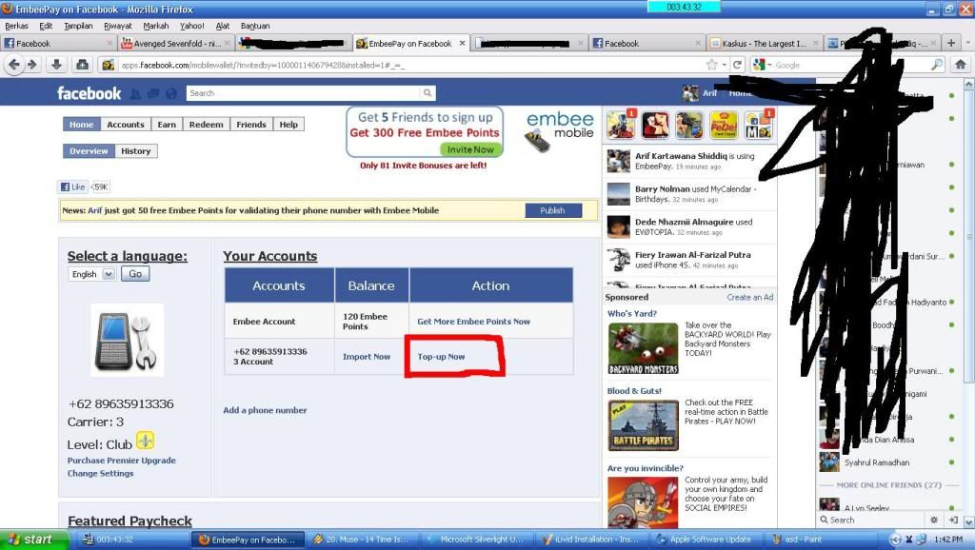
Task: Click the Change Settings link
Action: tap(100, 474)
